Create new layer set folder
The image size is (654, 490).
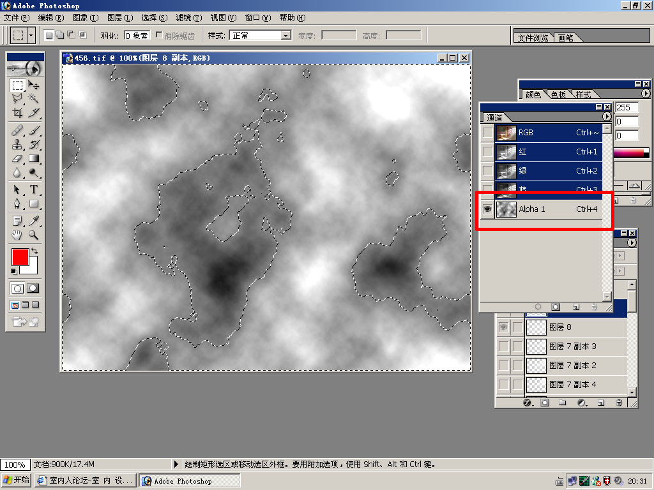tap(562, 403)
